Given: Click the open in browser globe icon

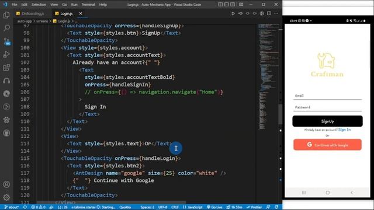Looking at the screenshot, I should click(262, 13).
